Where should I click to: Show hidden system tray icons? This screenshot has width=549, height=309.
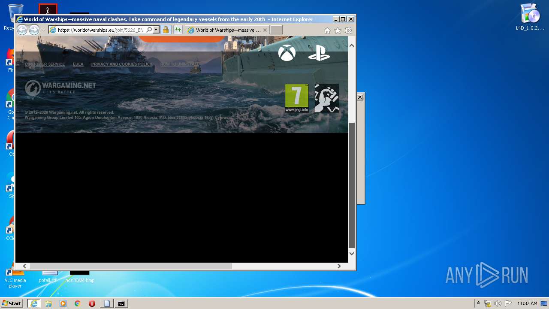pos(479,303)
